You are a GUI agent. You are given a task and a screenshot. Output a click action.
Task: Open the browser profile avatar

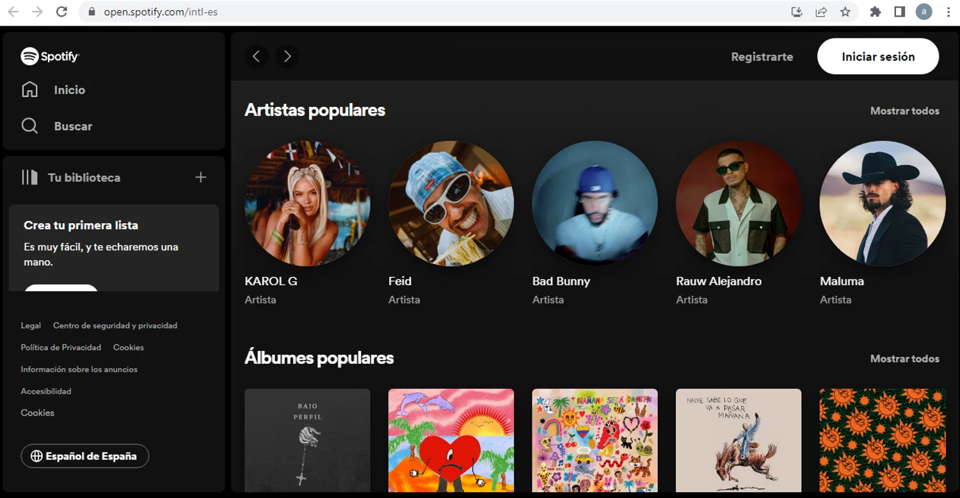924,12
